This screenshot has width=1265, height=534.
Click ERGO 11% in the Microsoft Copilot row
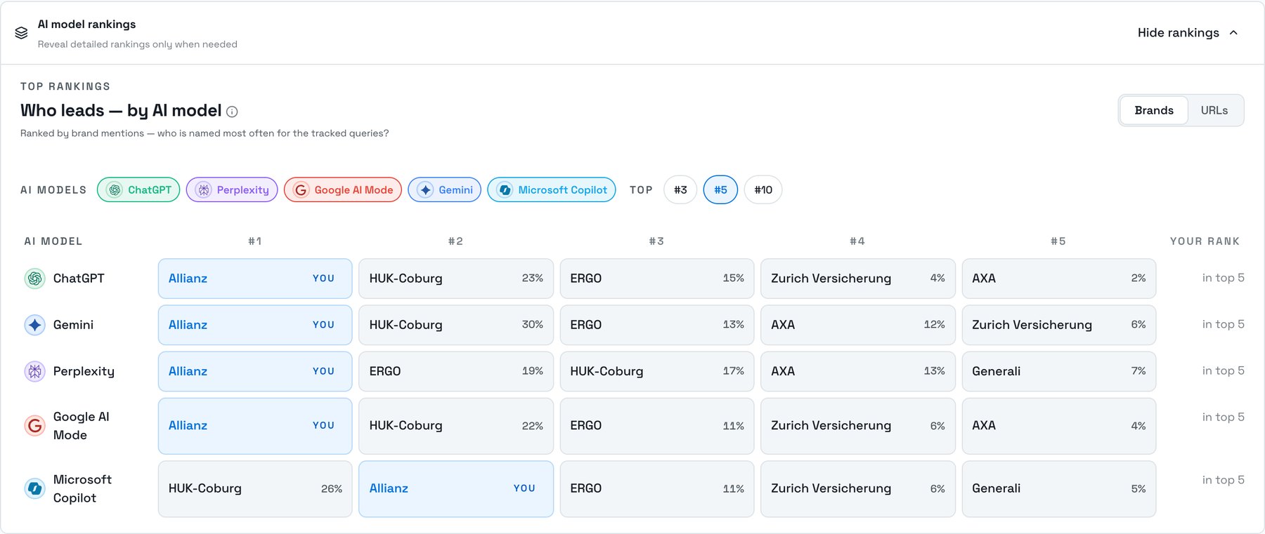(x=657, y=489)
